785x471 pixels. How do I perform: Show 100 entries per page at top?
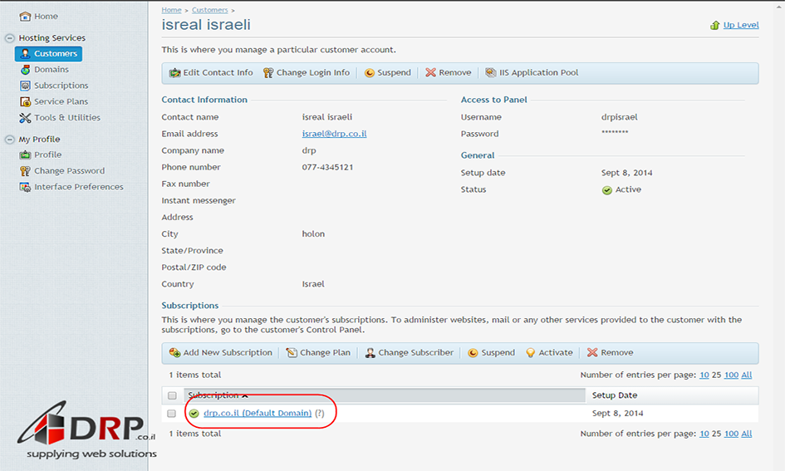731,375
